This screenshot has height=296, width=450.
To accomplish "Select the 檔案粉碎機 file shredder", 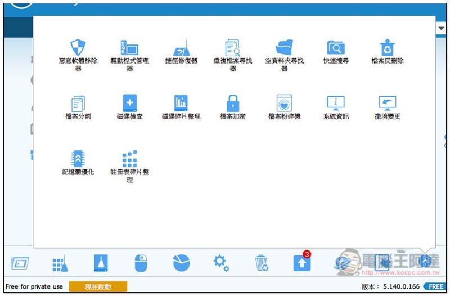I will [x=284, y=104].
